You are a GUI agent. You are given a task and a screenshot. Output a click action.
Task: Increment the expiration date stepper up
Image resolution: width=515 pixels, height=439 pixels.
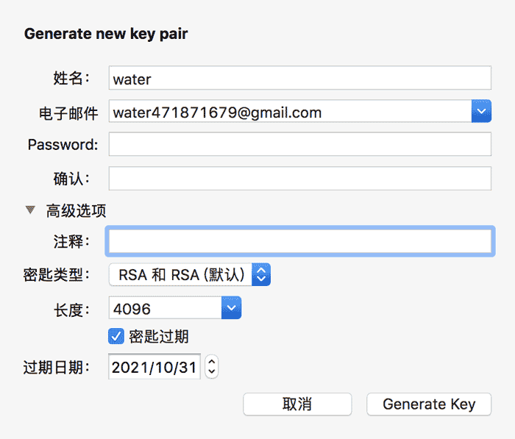point(212,361)
